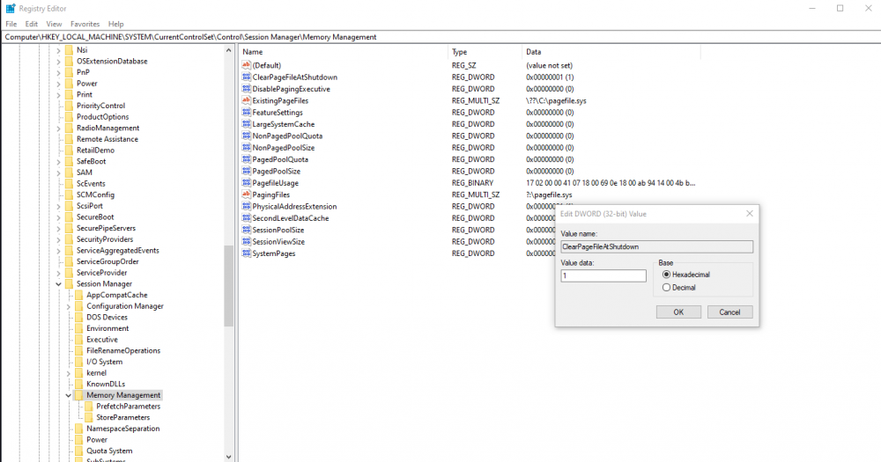The image size is (881, 462).
Task: Click the Session Manager folder icon
Action: [69, 284]
